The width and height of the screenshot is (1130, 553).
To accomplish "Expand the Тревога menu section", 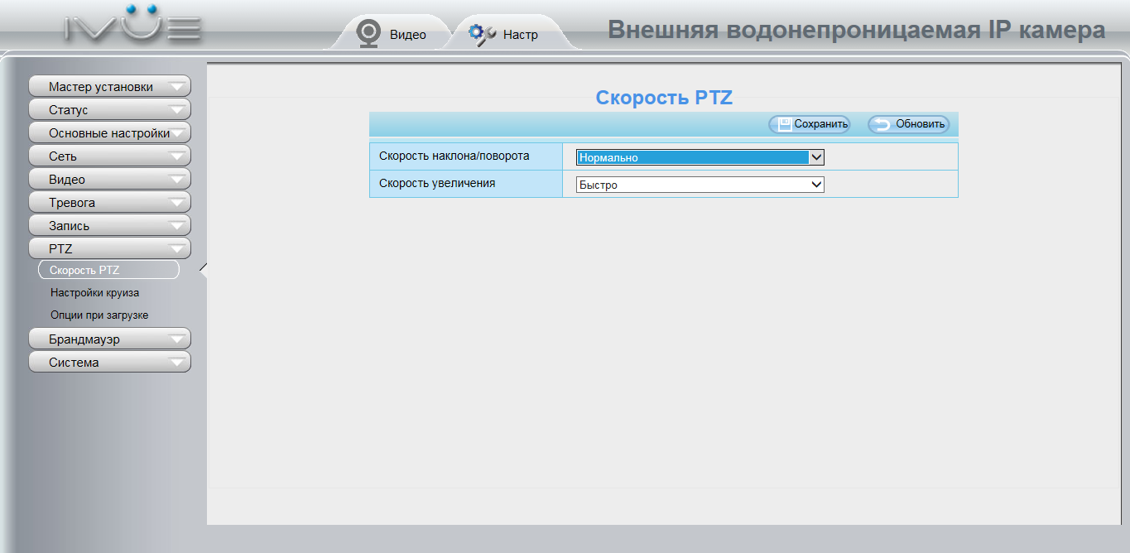I will click(110, 202).
